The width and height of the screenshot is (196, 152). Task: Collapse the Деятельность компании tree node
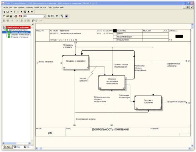coord(4,30)
